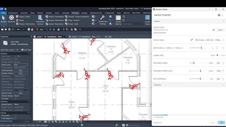The image size is (226, 127).
Task: Open Additional Settings wrench menu
Action: (x=103, y=20)
